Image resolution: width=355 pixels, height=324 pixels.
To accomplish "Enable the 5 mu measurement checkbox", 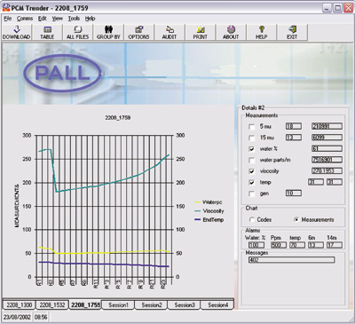I will [252, 127].
